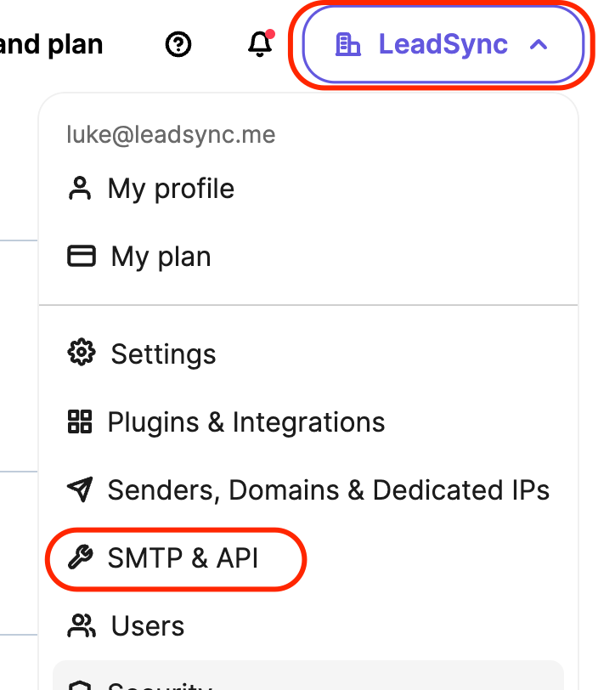Choose SMTP & API menu item

click(183, 558)
